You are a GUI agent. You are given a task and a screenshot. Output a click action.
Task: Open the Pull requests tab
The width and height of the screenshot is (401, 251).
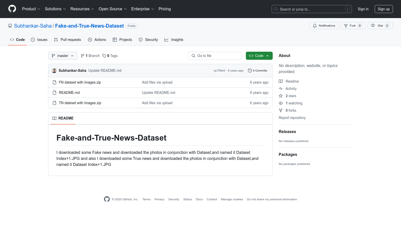67,40
